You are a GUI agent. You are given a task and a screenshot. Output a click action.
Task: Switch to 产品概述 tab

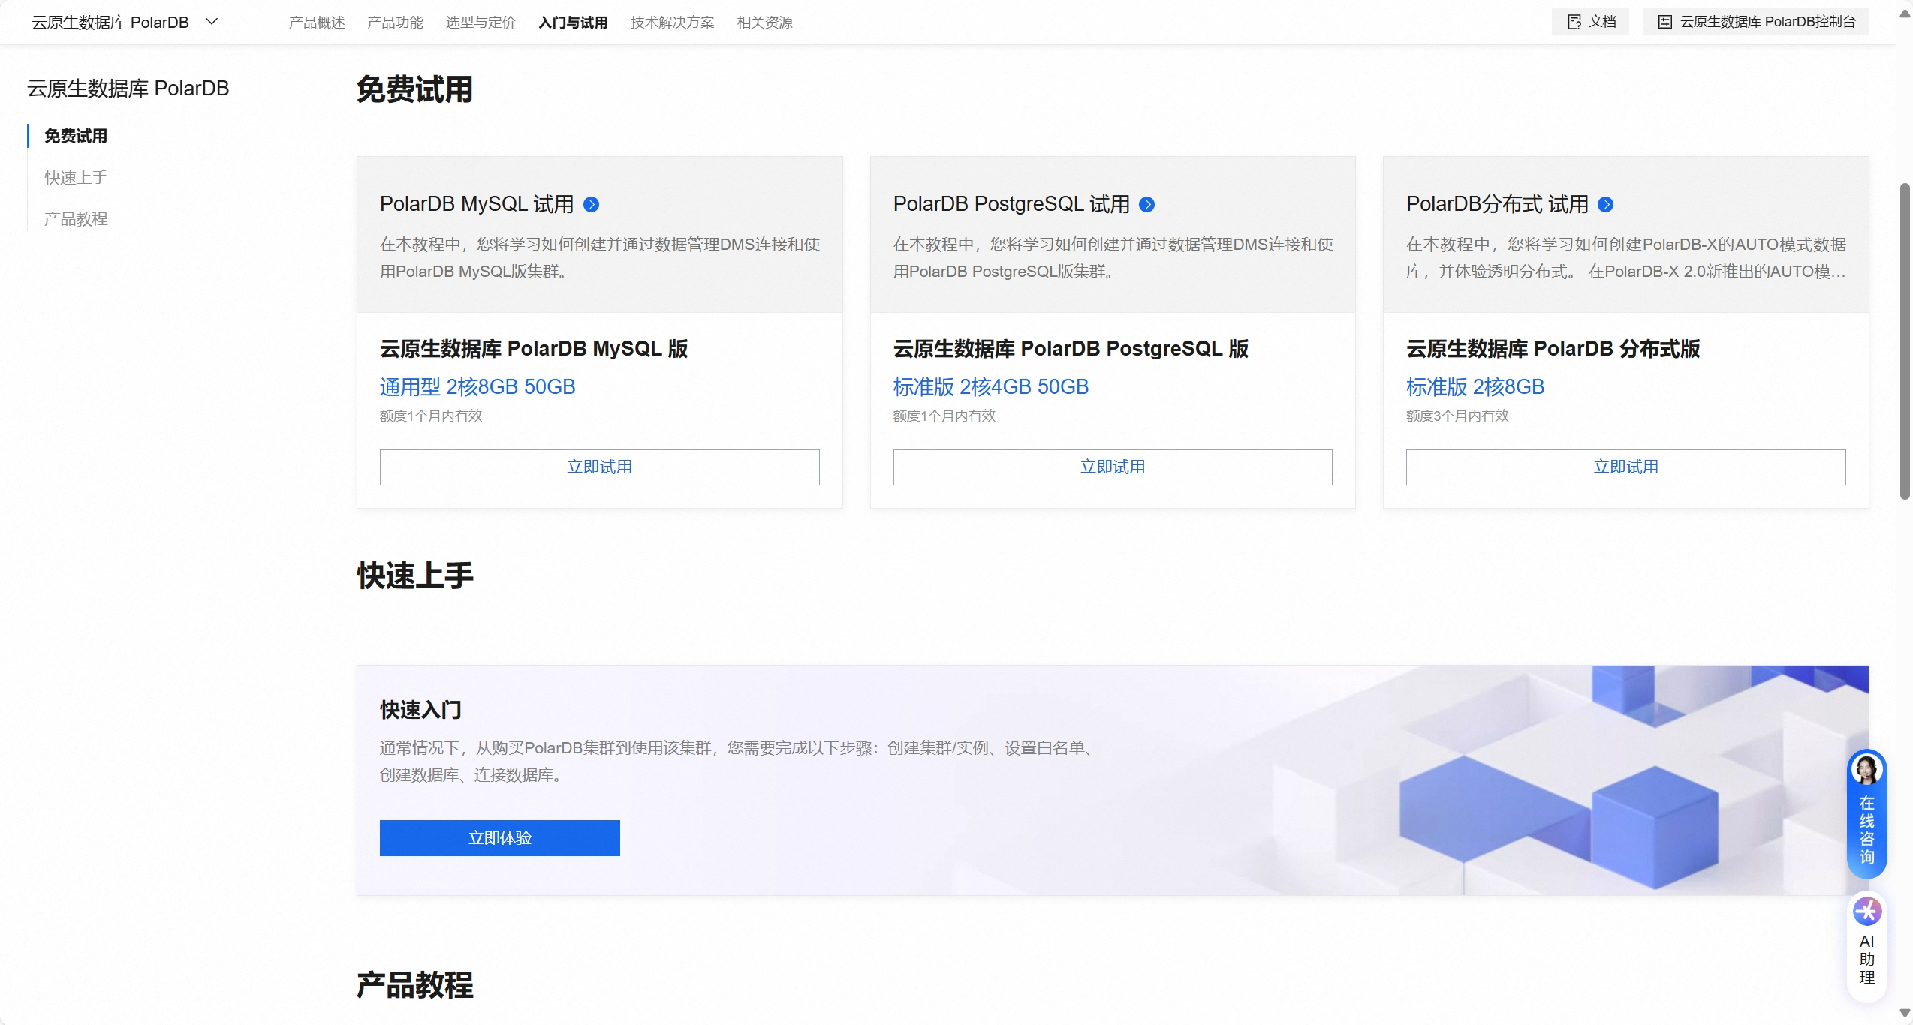point(317,23)
